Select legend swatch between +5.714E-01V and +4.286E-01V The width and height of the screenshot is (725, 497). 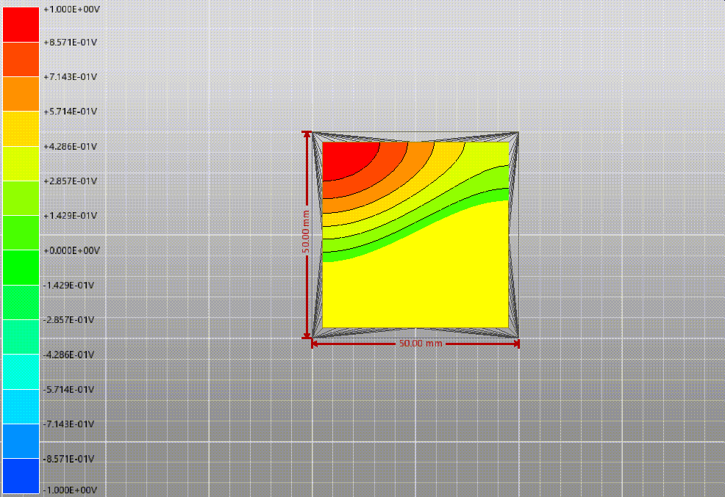(x=21, y=128)
